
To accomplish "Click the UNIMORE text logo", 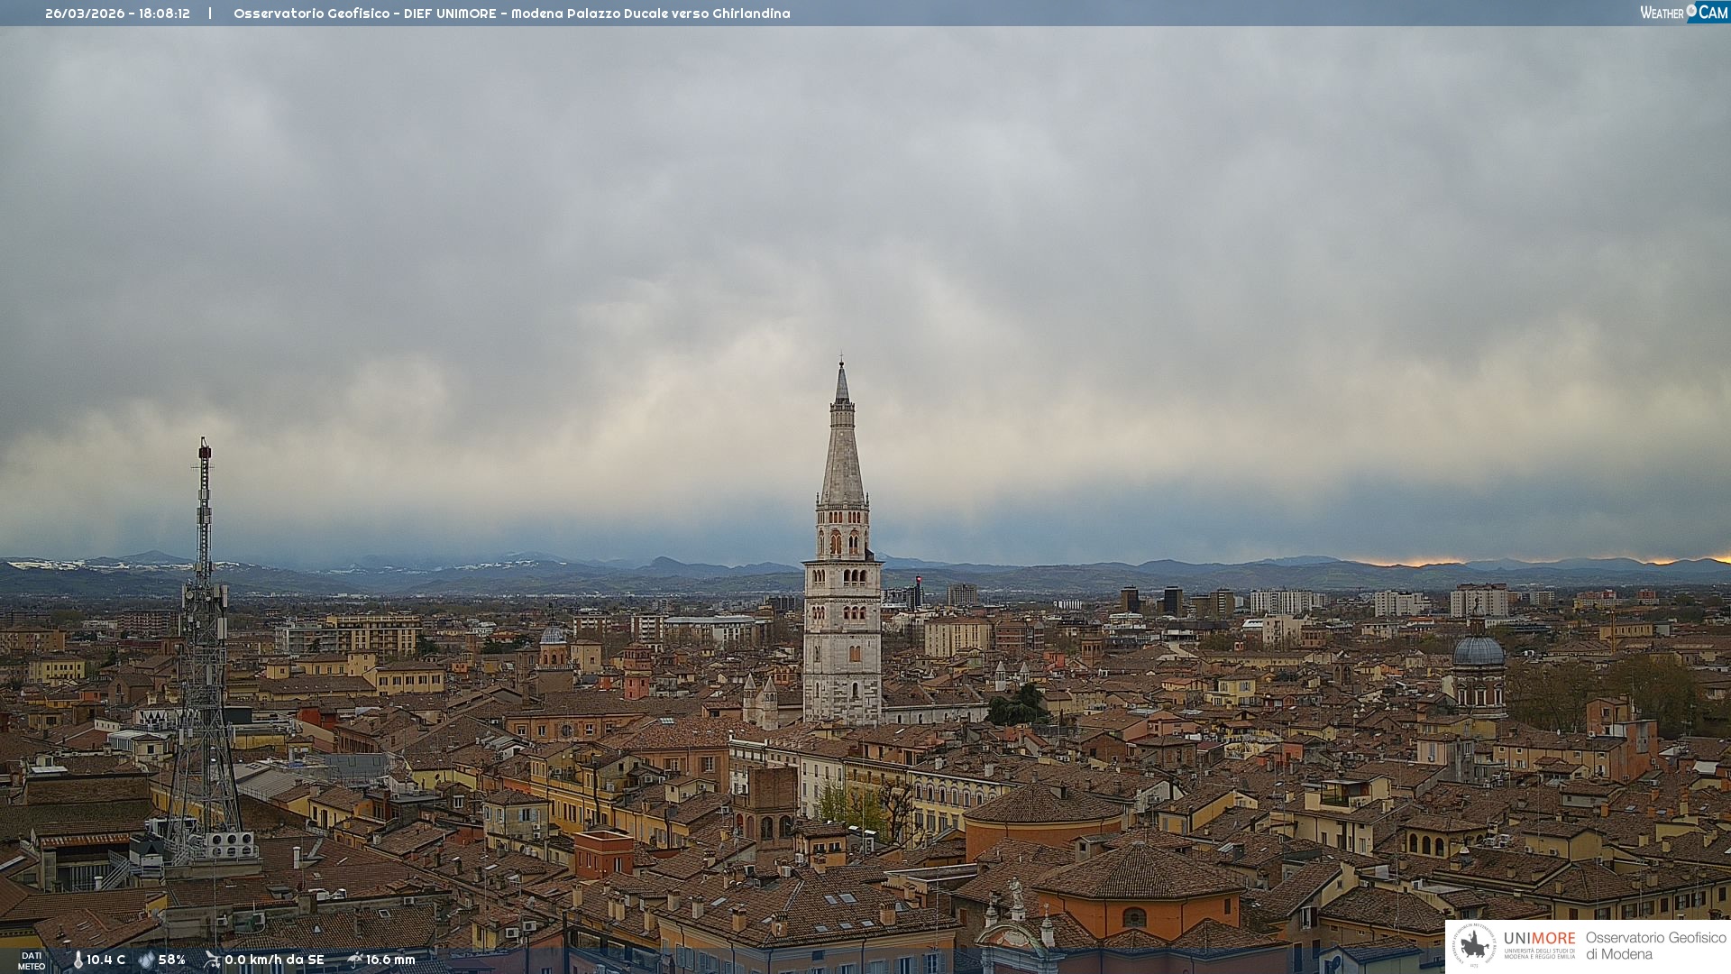I will pyautogui.click(x=1539, y=939).
